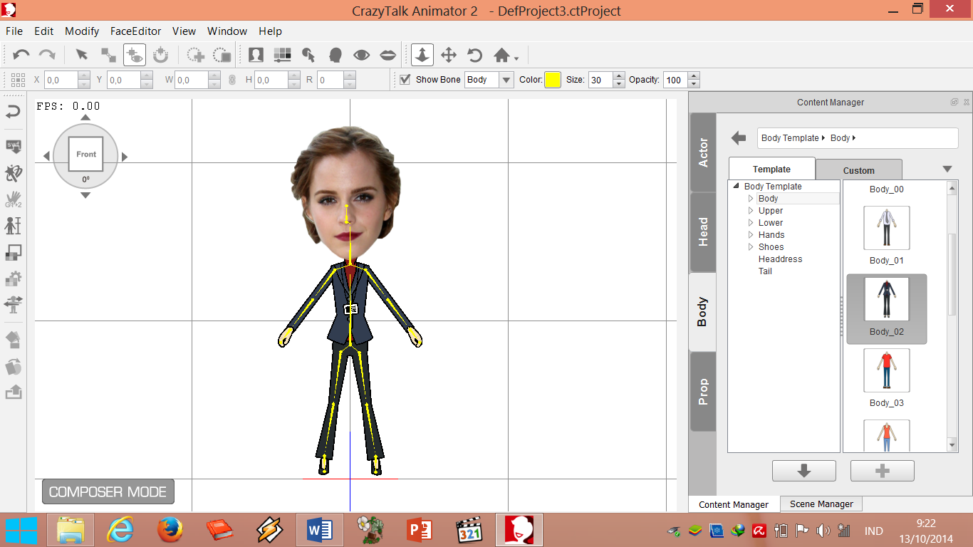The width and height of the screenshot is (973, 547).
Task: Open the FaceEditor menu
Action: (135, 31)
